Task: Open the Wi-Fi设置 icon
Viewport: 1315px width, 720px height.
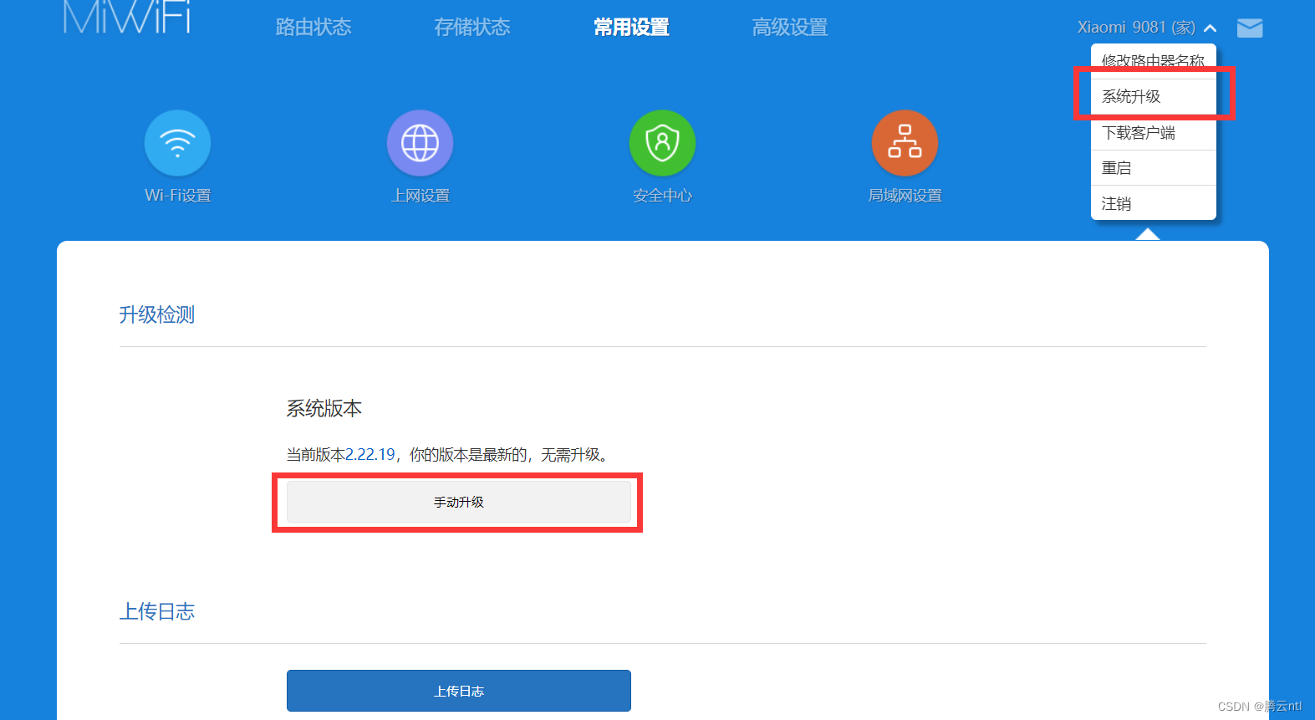Action: point(177,143)
